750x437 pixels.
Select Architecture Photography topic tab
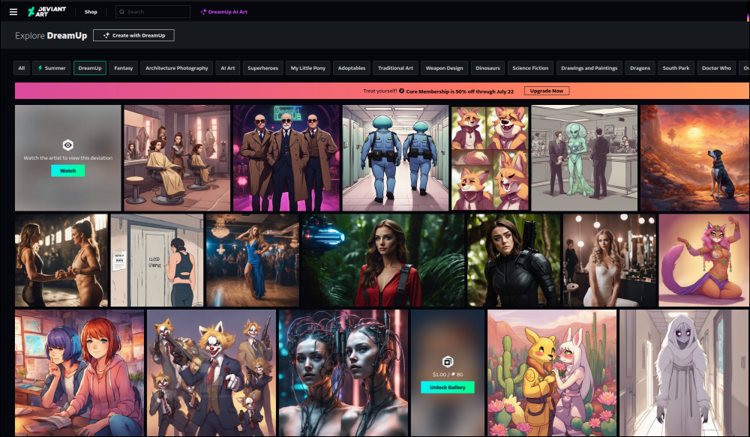(177, 68)
